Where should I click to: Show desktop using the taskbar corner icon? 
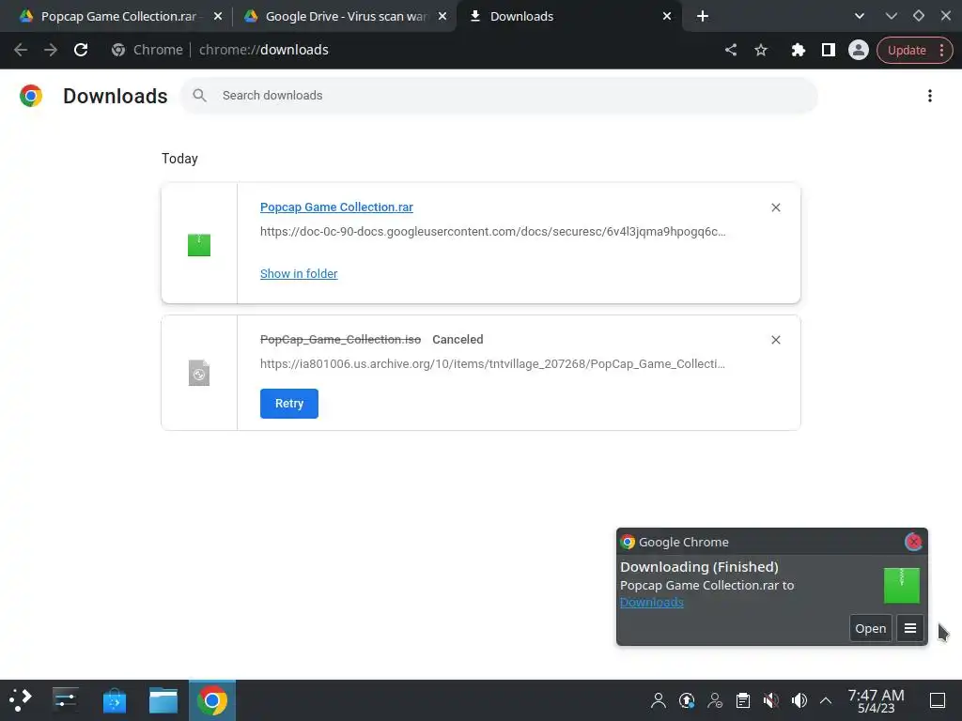click(938, 700)
